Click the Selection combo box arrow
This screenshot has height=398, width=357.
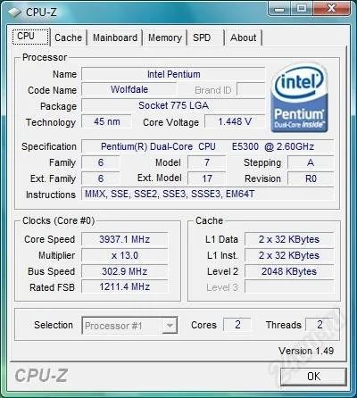tap(170, 326)
